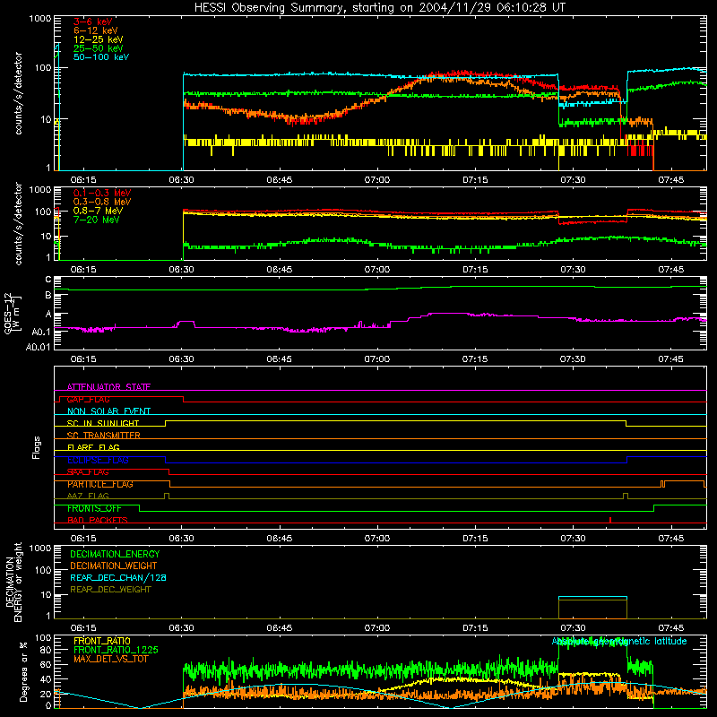The height and width of the screenshot is (717, 717).
Task: Click the FLARE_FLAG label
Action: 93,447
